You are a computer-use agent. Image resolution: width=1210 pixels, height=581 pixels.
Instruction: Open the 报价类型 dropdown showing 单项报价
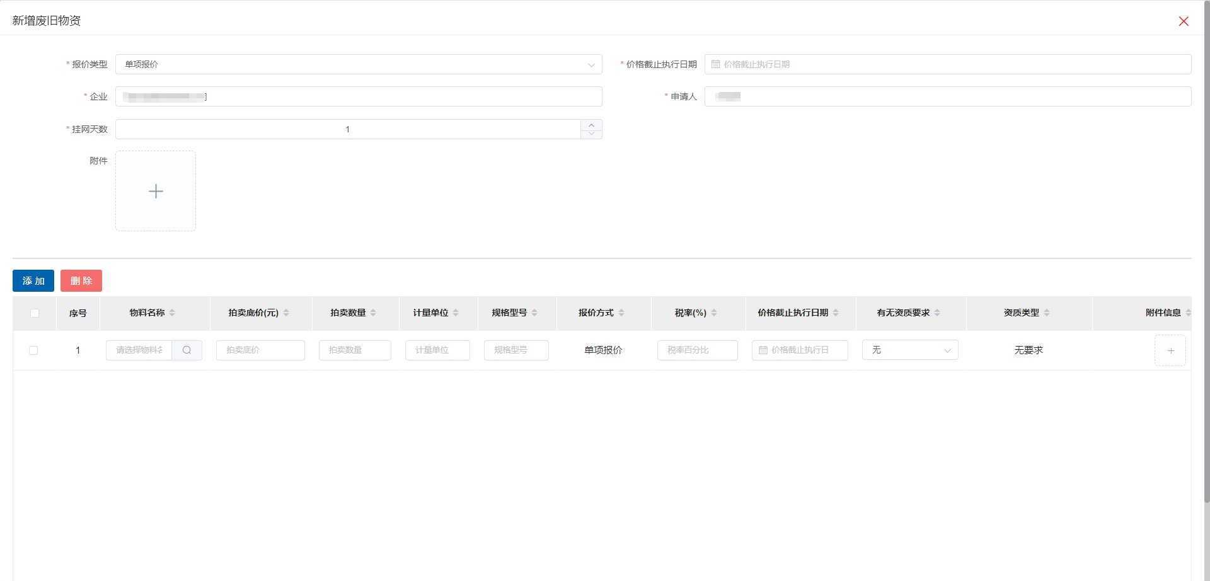click(x=358, y=64)
